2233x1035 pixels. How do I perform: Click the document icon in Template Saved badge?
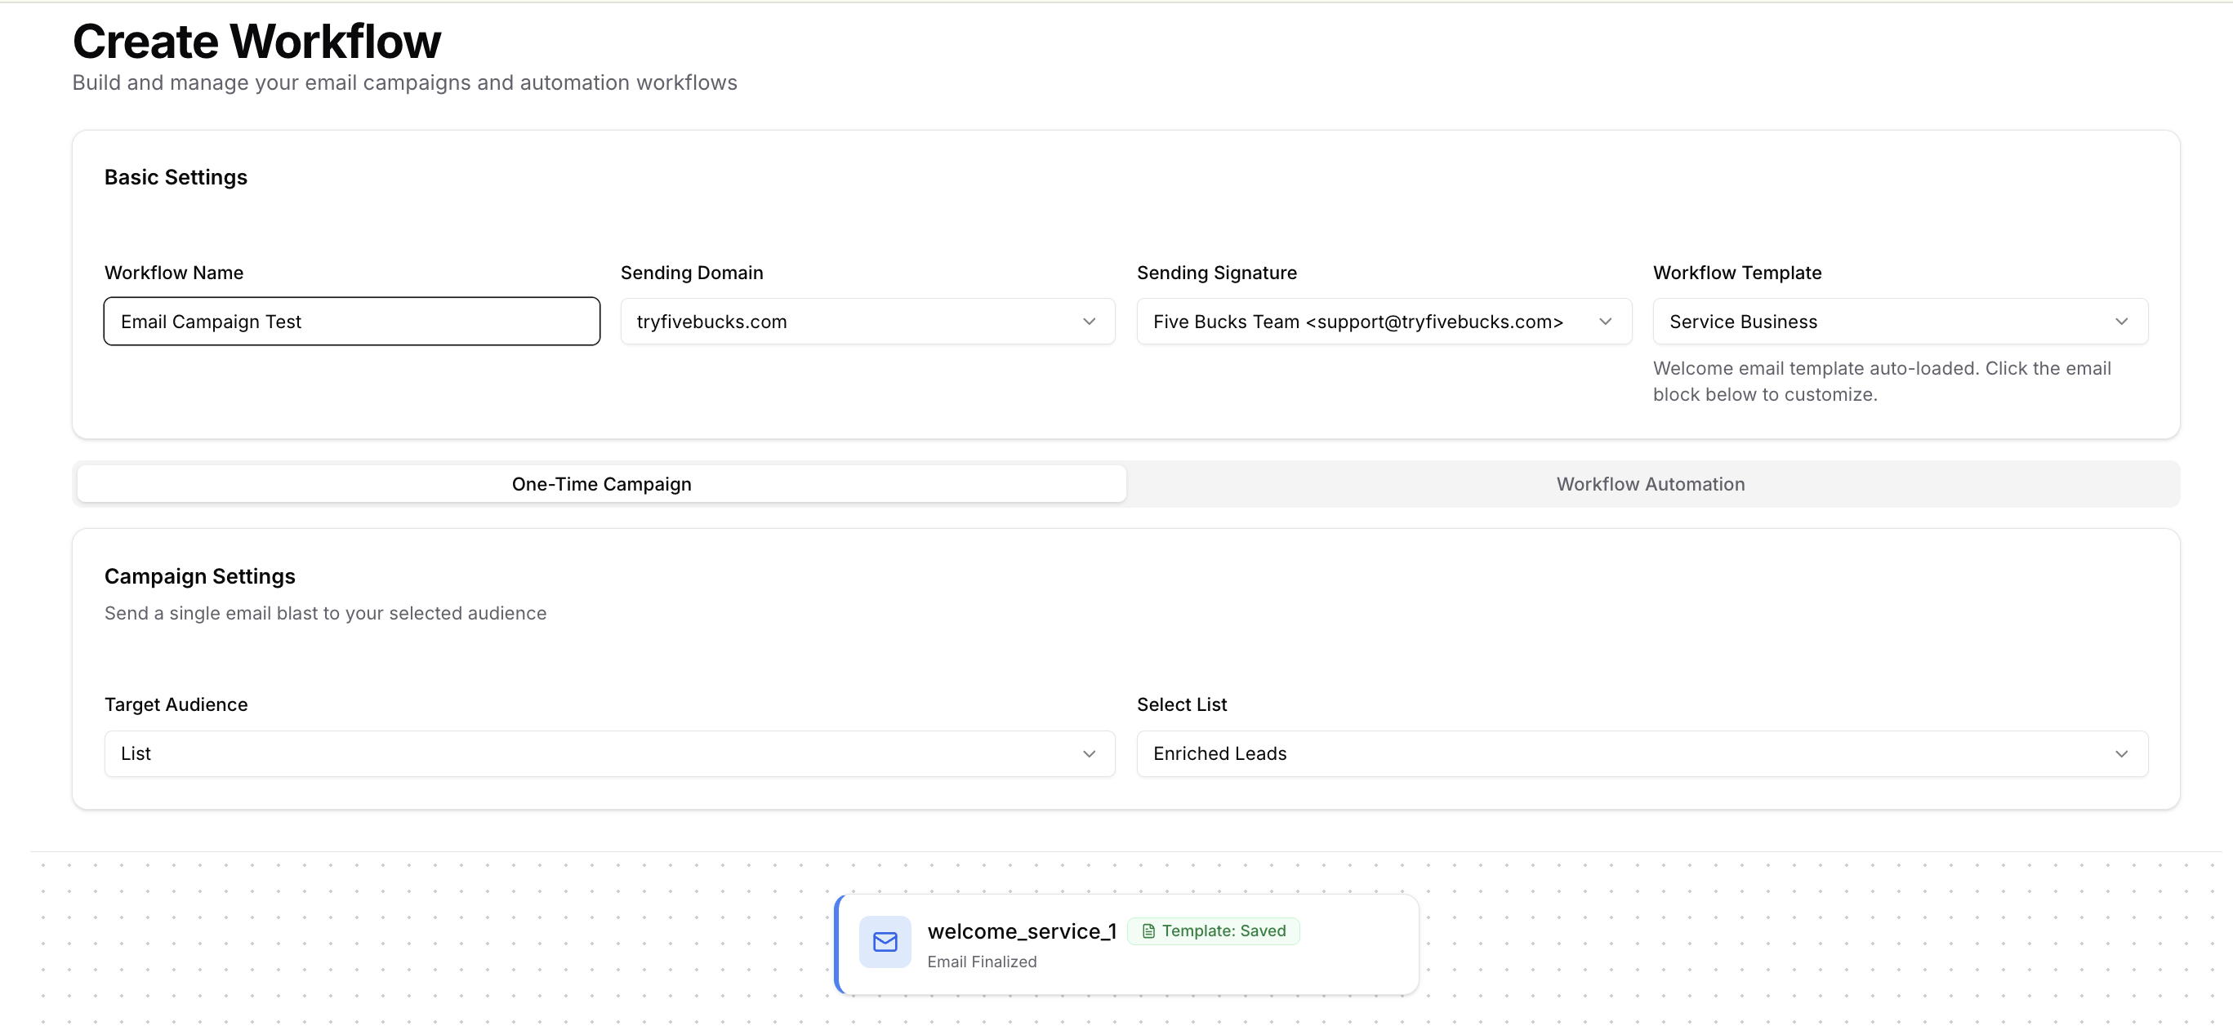1148,931
